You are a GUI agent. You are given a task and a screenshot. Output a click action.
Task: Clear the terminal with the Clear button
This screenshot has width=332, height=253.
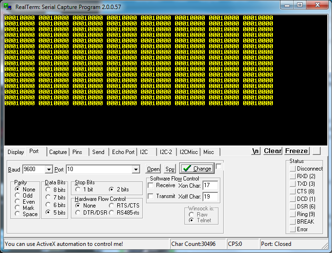click(x=273, y=151)
